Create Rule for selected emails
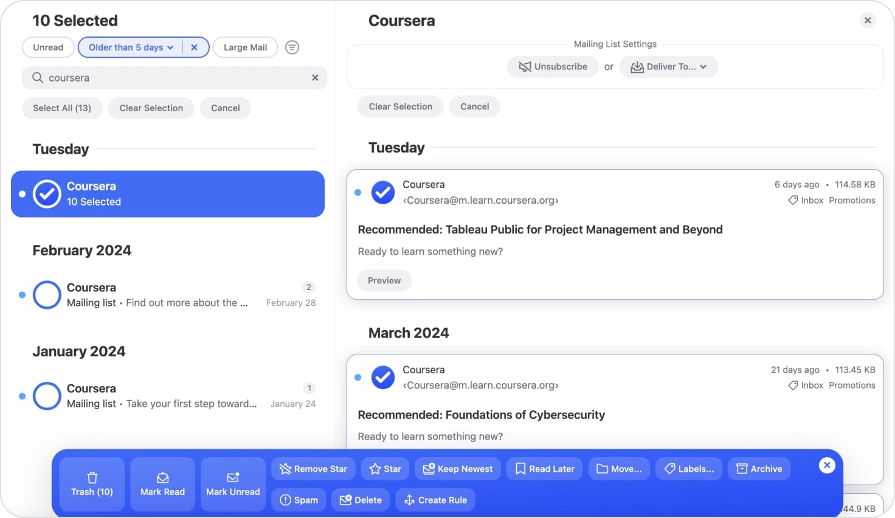 click(x=435, y=500)
